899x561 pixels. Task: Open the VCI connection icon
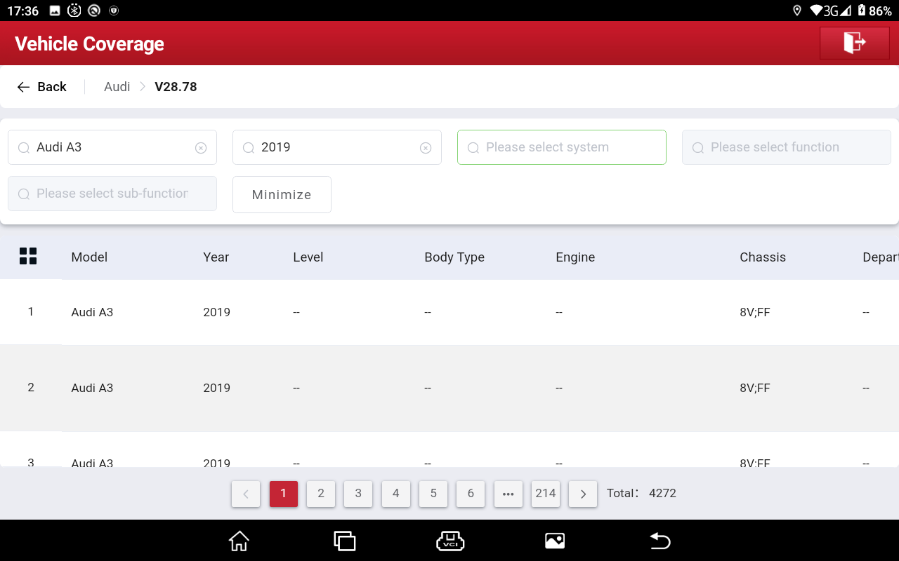[x=450, y=541]
